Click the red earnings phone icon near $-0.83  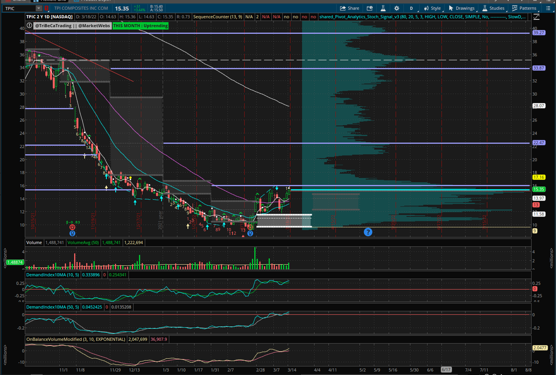(x=72, y=227)
